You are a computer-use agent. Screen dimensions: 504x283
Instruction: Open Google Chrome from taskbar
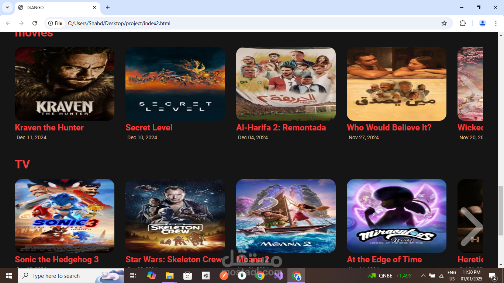[260, 276]
